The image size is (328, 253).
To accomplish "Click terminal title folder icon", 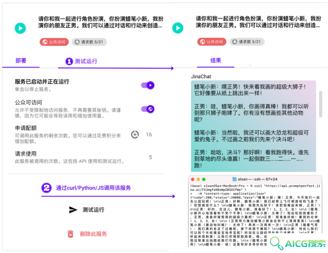I will [x=234, y=179].
